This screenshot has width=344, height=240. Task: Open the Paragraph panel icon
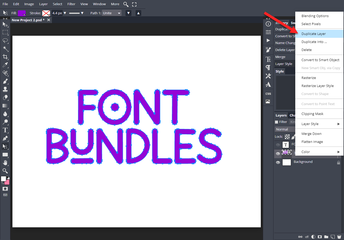tap(268, 68)
